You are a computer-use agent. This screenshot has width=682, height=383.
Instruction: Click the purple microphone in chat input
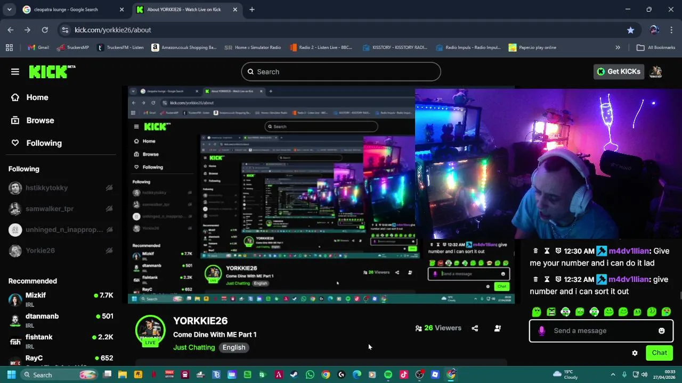[x=541, y=331]
